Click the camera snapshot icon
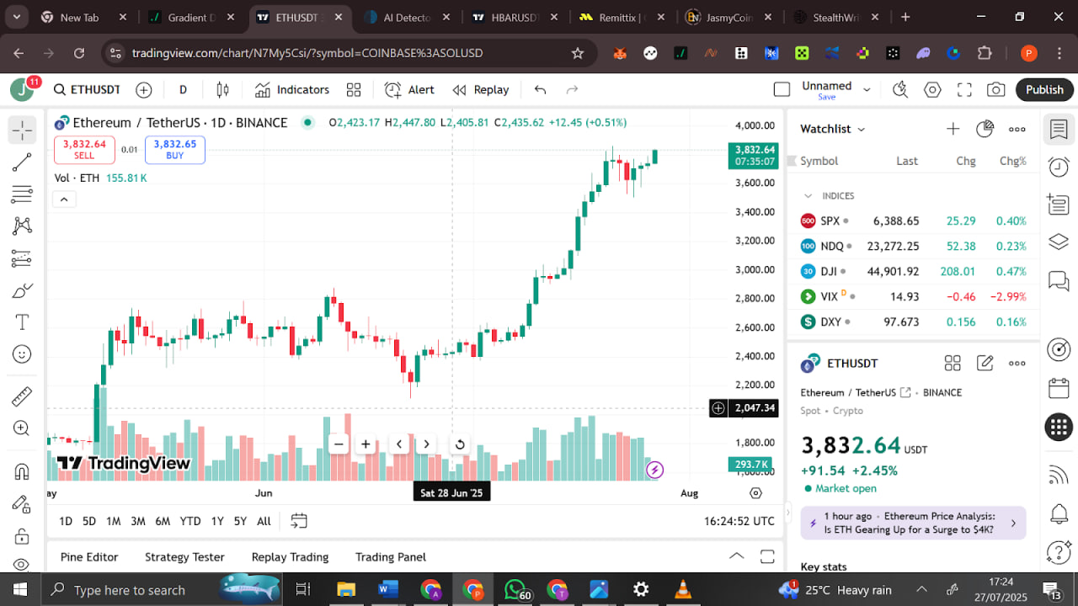The image size is (1078, 606). click(x=995, y=90)
